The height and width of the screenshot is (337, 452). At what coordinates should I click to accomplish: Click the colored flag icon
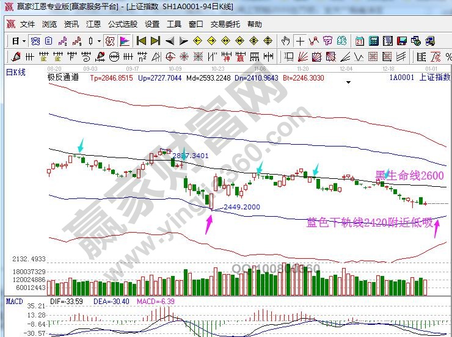[x=124, y=41]
